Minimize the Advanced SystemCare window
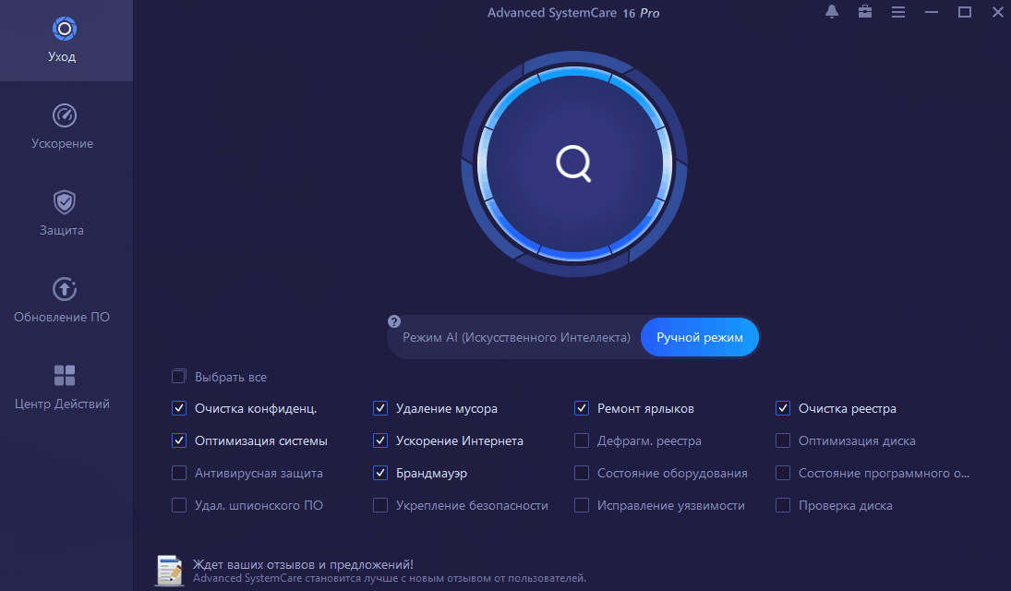This screenshot has height=591, width=1011. [931, 12]
